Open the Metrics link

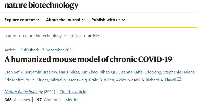tap(72, 100)
